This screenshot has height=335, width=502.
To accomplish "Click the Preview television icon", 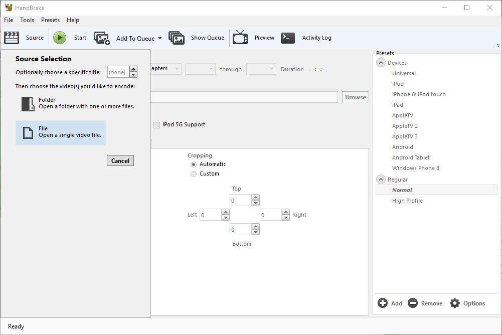I will pyautogui.click(x=240, y=38).
